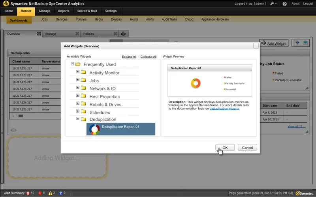Click the Schedules folder icon
Screen dimensions: 316x197
coord(83,111)
